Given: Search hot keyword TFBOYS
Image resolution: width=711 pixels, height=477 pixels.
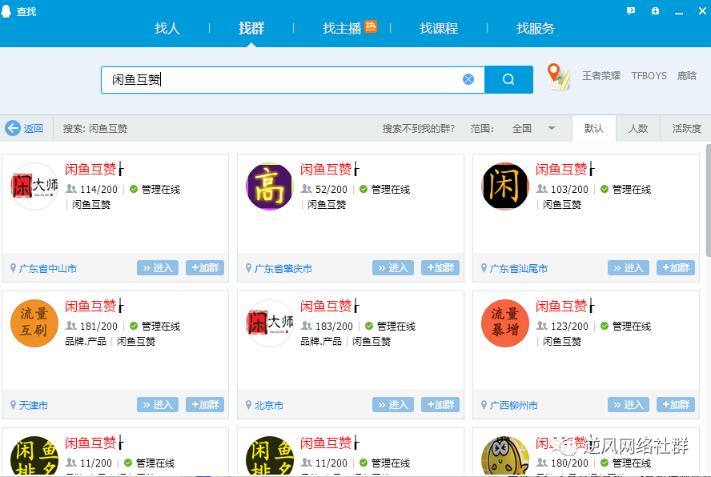Looking at the screenshot, I should (649, 76).
